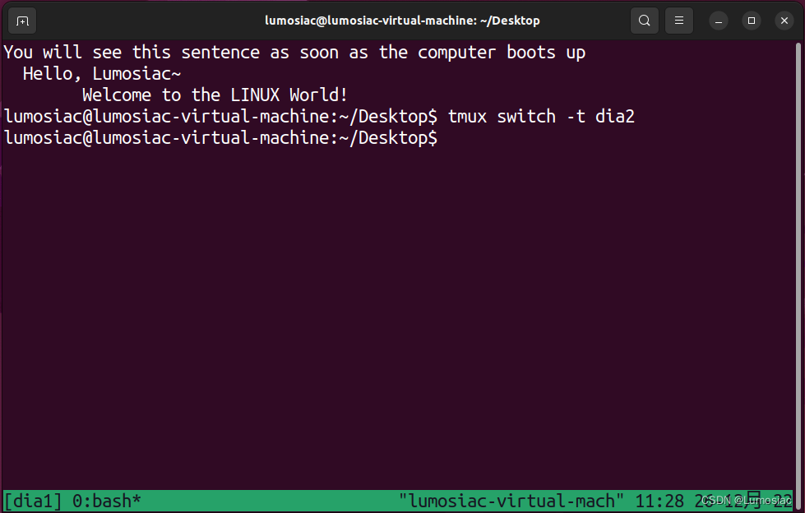
Task: Minimize the terminal window
Action: coord(719,21)
